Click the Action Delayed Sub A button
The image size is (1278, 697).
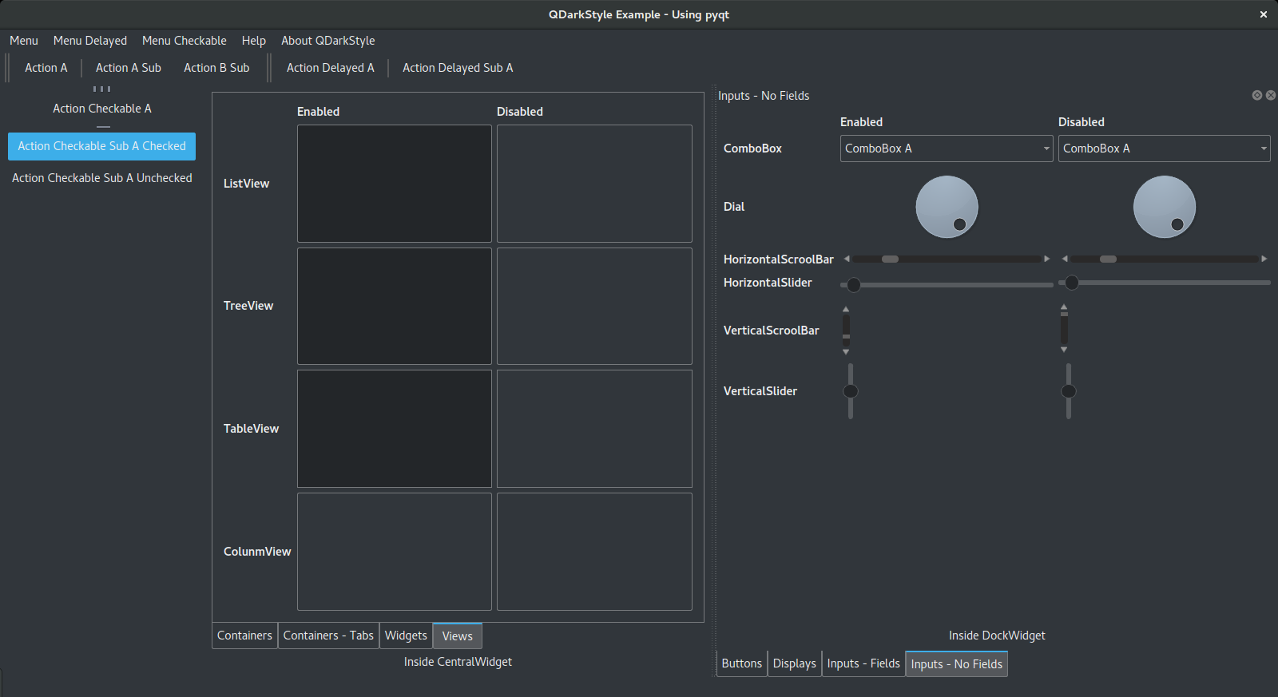(x=458, y=68)
